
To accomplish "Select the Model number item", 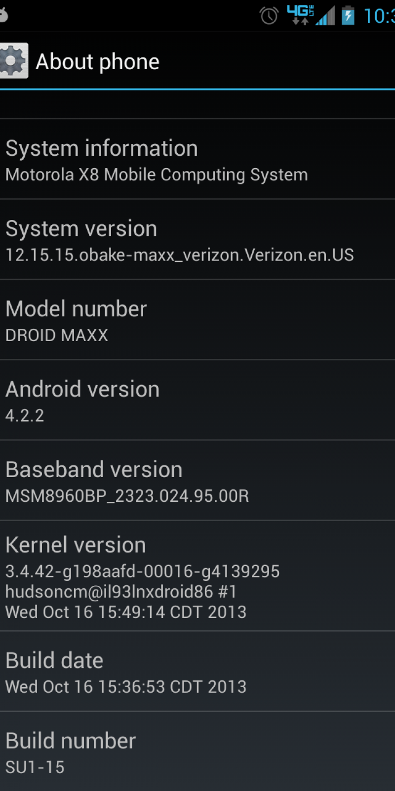I will coord(197,320).
